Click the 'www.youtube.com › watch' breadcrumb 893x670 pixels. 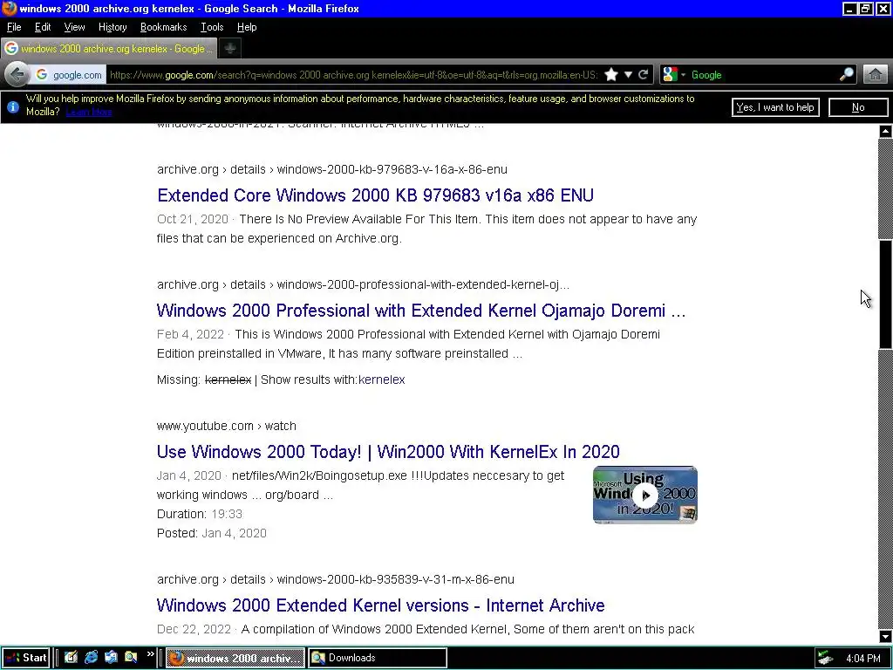click(227, 426)
